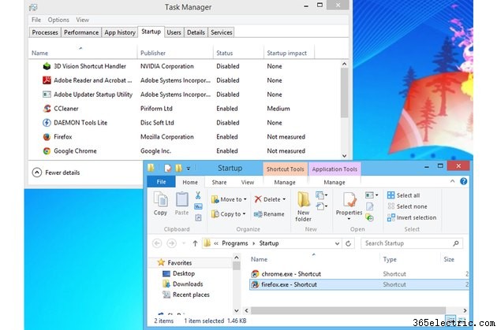The width and height of the screenshot is (497, 330).
Task: Select the firefox.exe - Shortcut file
Action: coord(360,284)
